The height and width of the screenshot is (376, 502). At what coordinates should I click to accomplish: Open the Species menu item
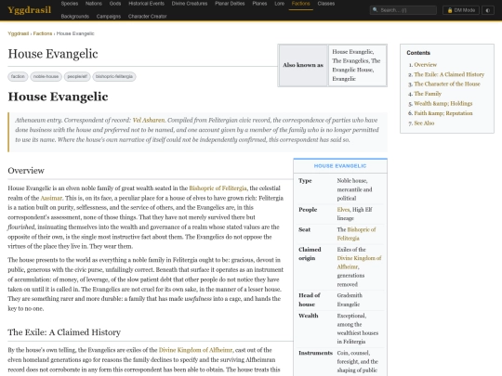click(x=70, y=4)
